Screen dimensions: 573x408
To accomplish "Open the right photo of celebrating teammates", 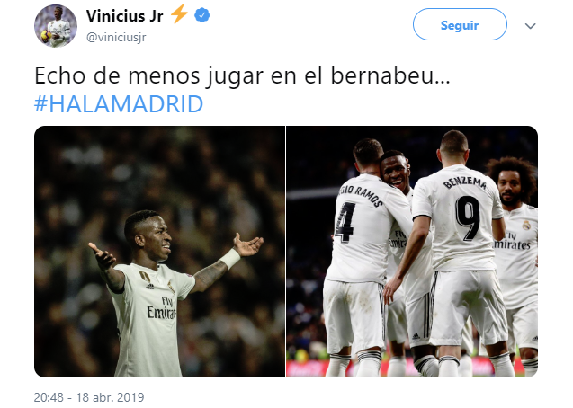I will 412,252.
